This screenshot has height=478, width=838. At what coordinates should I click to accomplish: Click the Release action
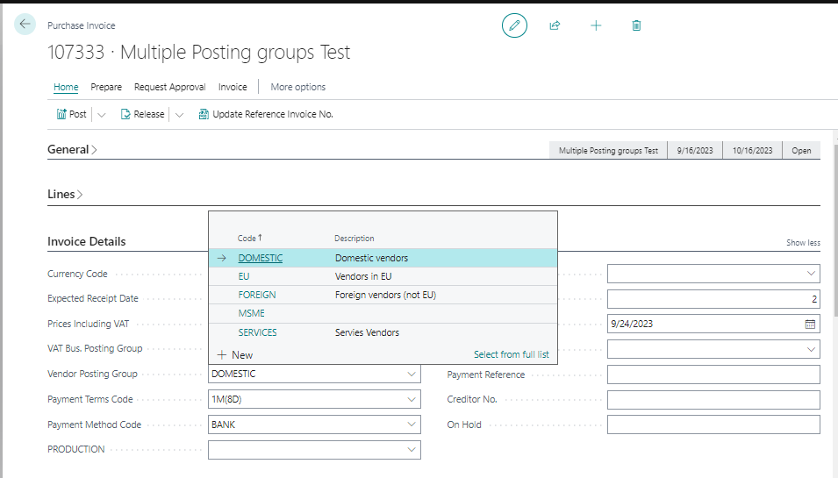pyautogui.click(x=143, y=114)
